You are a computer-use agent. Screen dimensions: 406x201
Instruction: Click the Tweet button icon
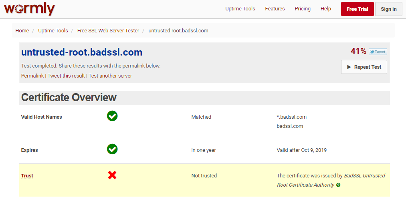[378, 52]
